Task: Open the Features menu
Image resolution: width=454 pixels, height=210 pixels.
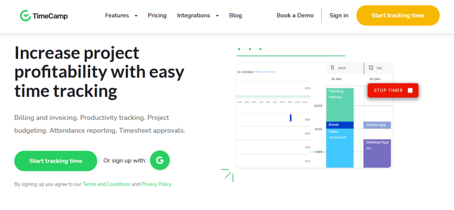Action: 117,15
